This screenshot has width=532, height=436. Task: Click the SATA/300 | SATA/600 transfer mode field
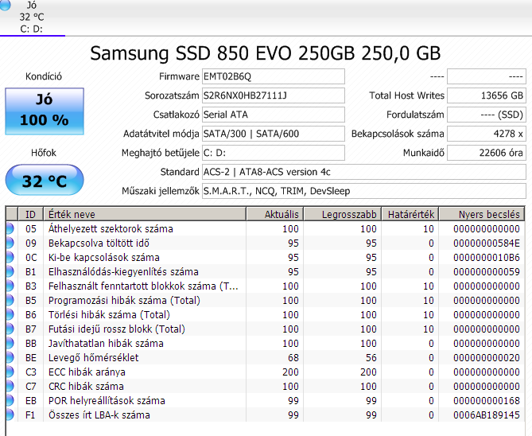pos(274,134)
